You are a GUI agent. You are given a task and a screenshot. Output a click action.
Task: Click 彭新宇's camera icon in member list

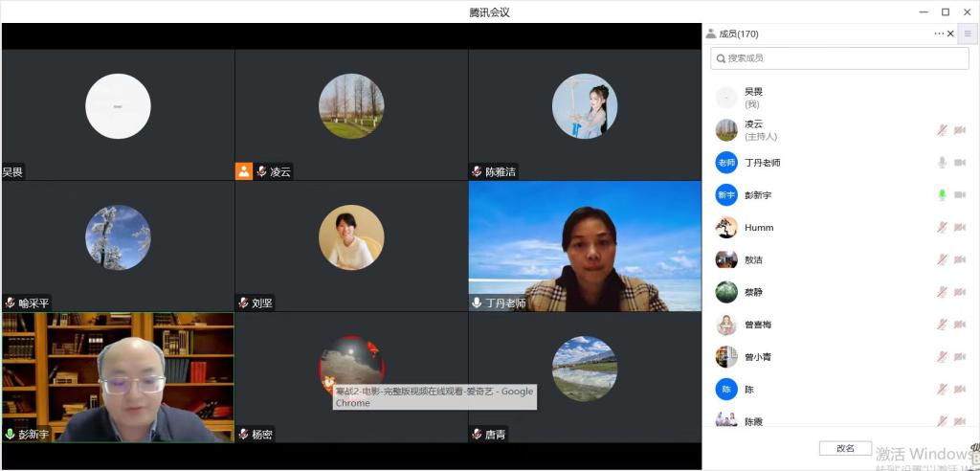tap(960, 195)
